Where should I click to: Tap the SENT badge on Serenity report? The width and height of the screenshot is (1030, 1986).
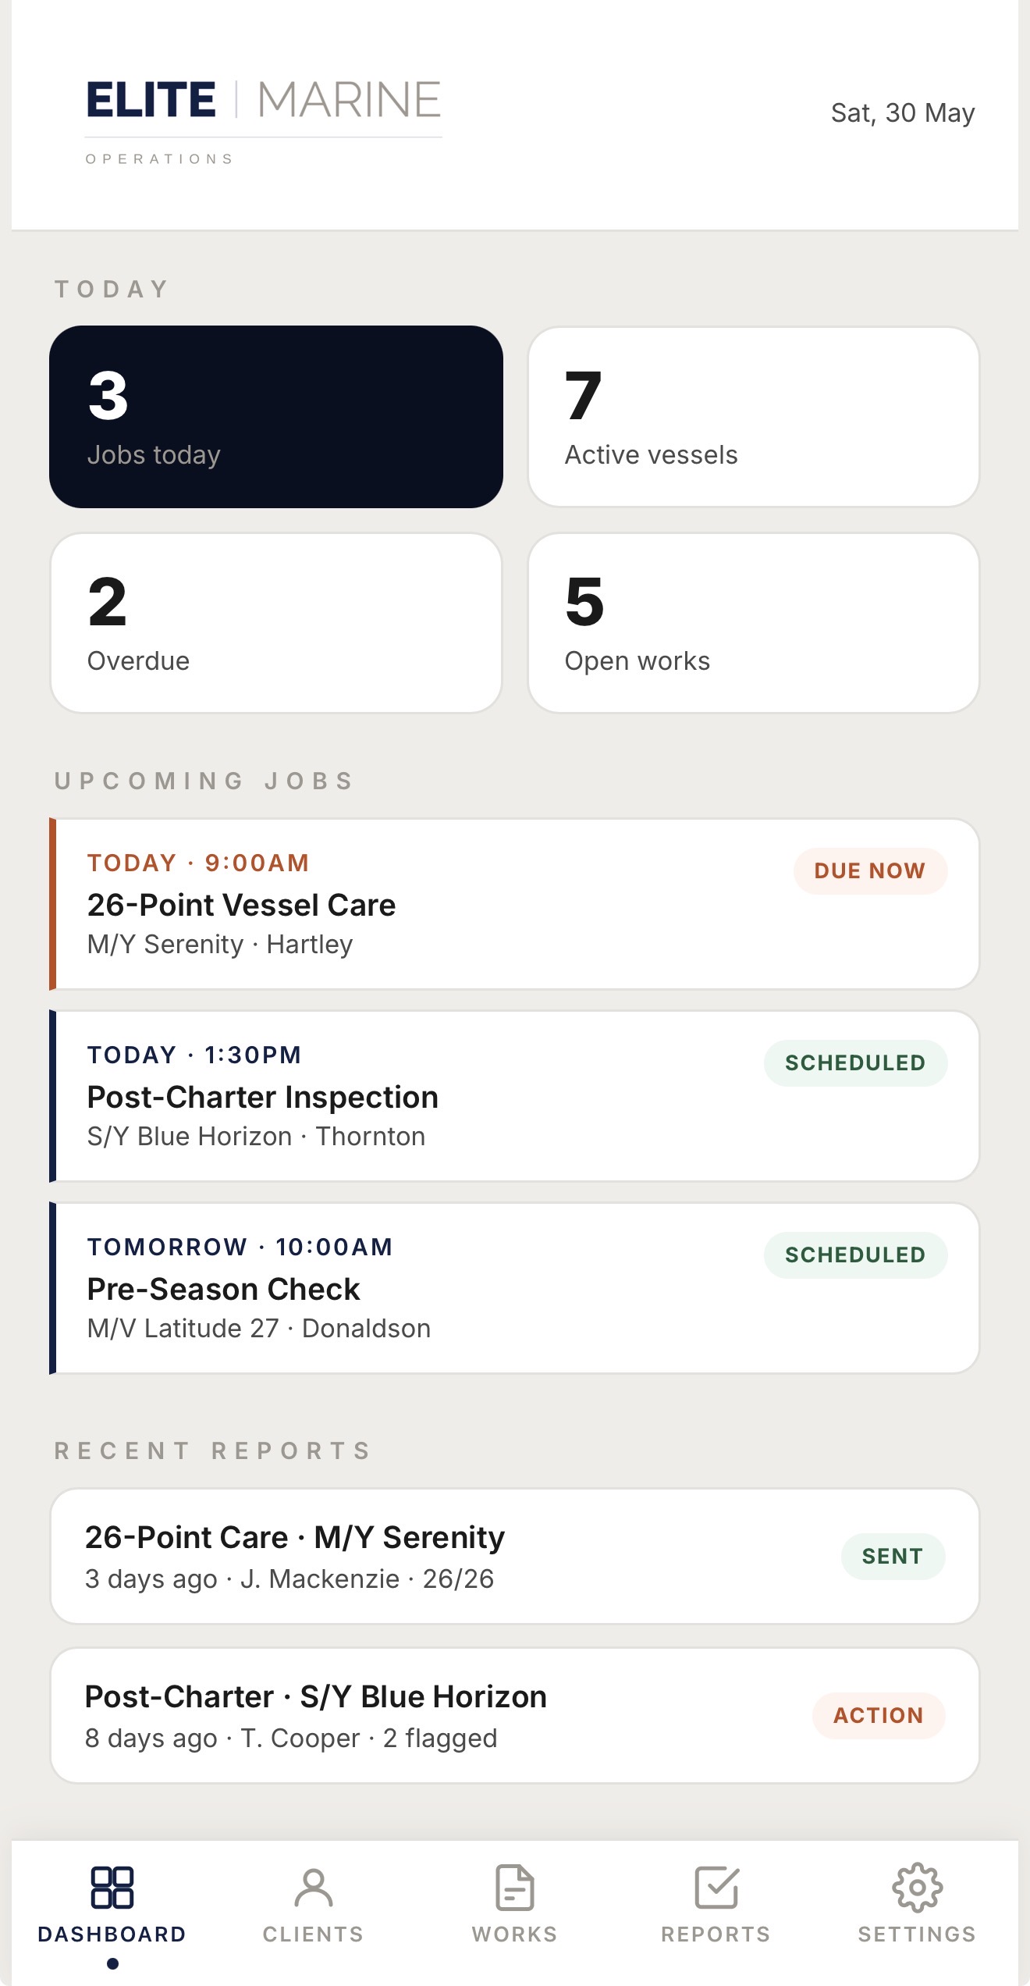pyautogui.click(x=893, y=1556)
